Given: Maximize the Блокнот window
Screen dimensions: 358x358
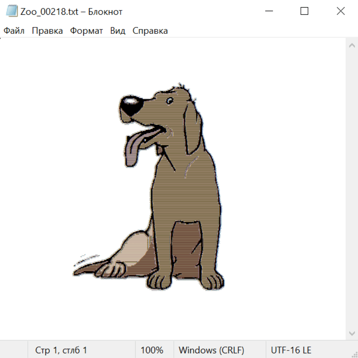Looking at the screenshot, I should point(304,12).
